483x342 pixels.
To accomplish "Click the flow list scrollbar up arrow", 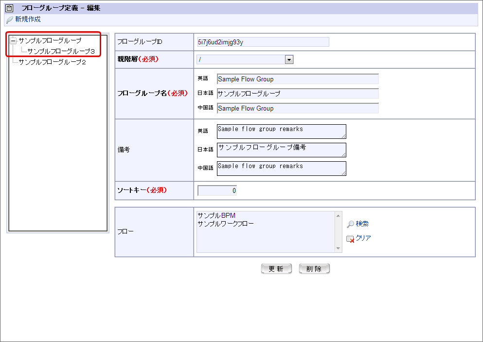I will tap(338, 216).
